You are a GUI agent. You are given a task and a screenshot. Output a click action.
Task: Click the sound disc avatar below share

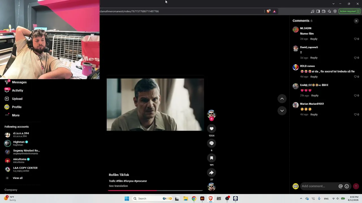point(212,187)
